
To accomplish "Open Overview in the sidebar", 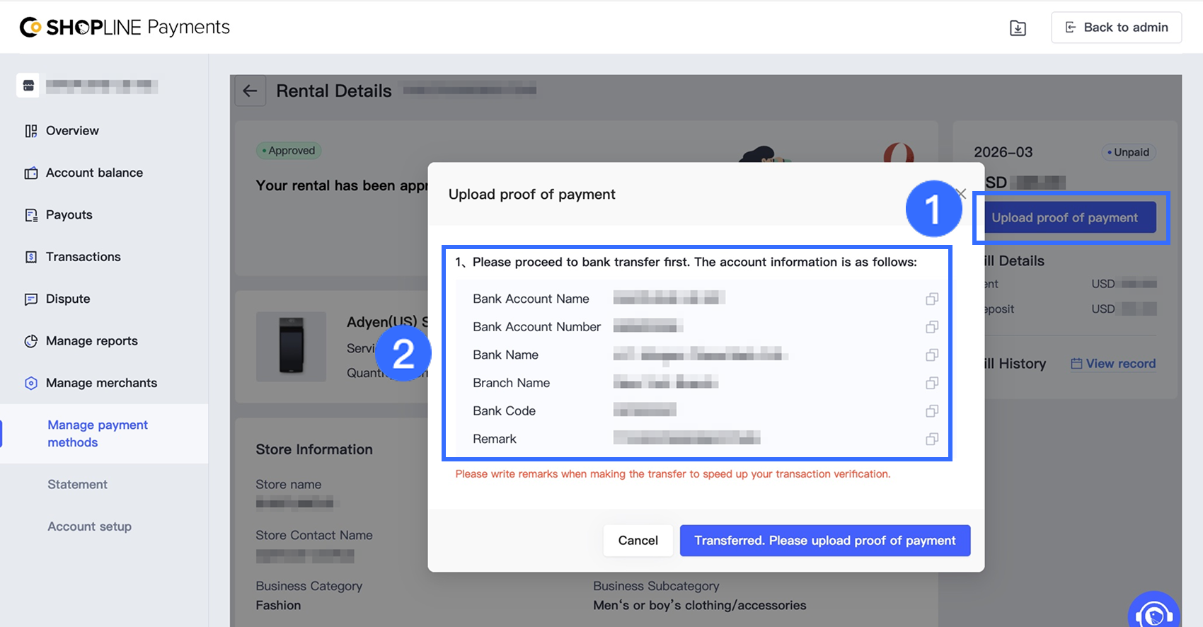I will pos(72,131).
